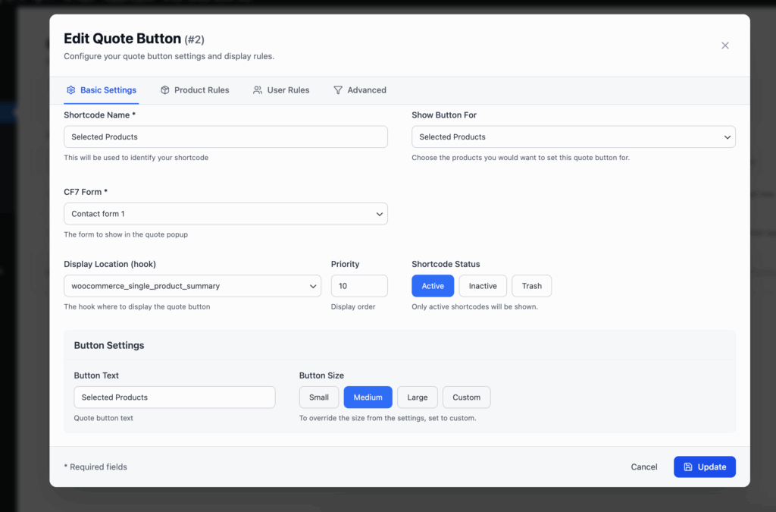This screenshot has width=776, height=512.
Task: Open the Advanced tab
Action: coord(366,90)
